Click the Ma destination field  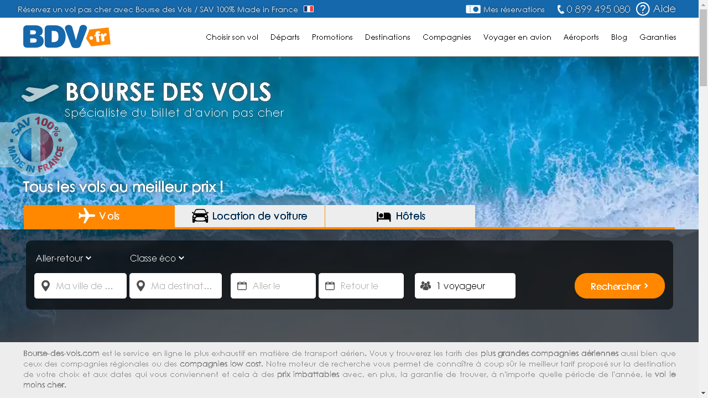(x=175, y=286)
